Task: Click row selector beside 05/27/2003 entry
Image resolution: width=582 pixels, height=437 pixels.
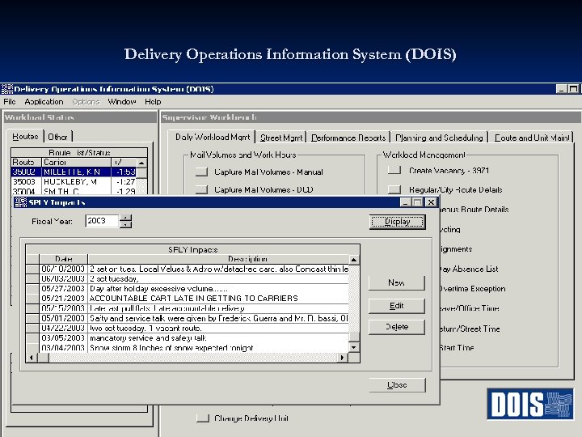Action: [x=32, y=288]
